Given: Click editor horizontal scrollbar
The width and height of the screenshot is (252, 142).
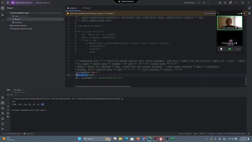Looking at the screenshot, I should [x=103, y=86].
